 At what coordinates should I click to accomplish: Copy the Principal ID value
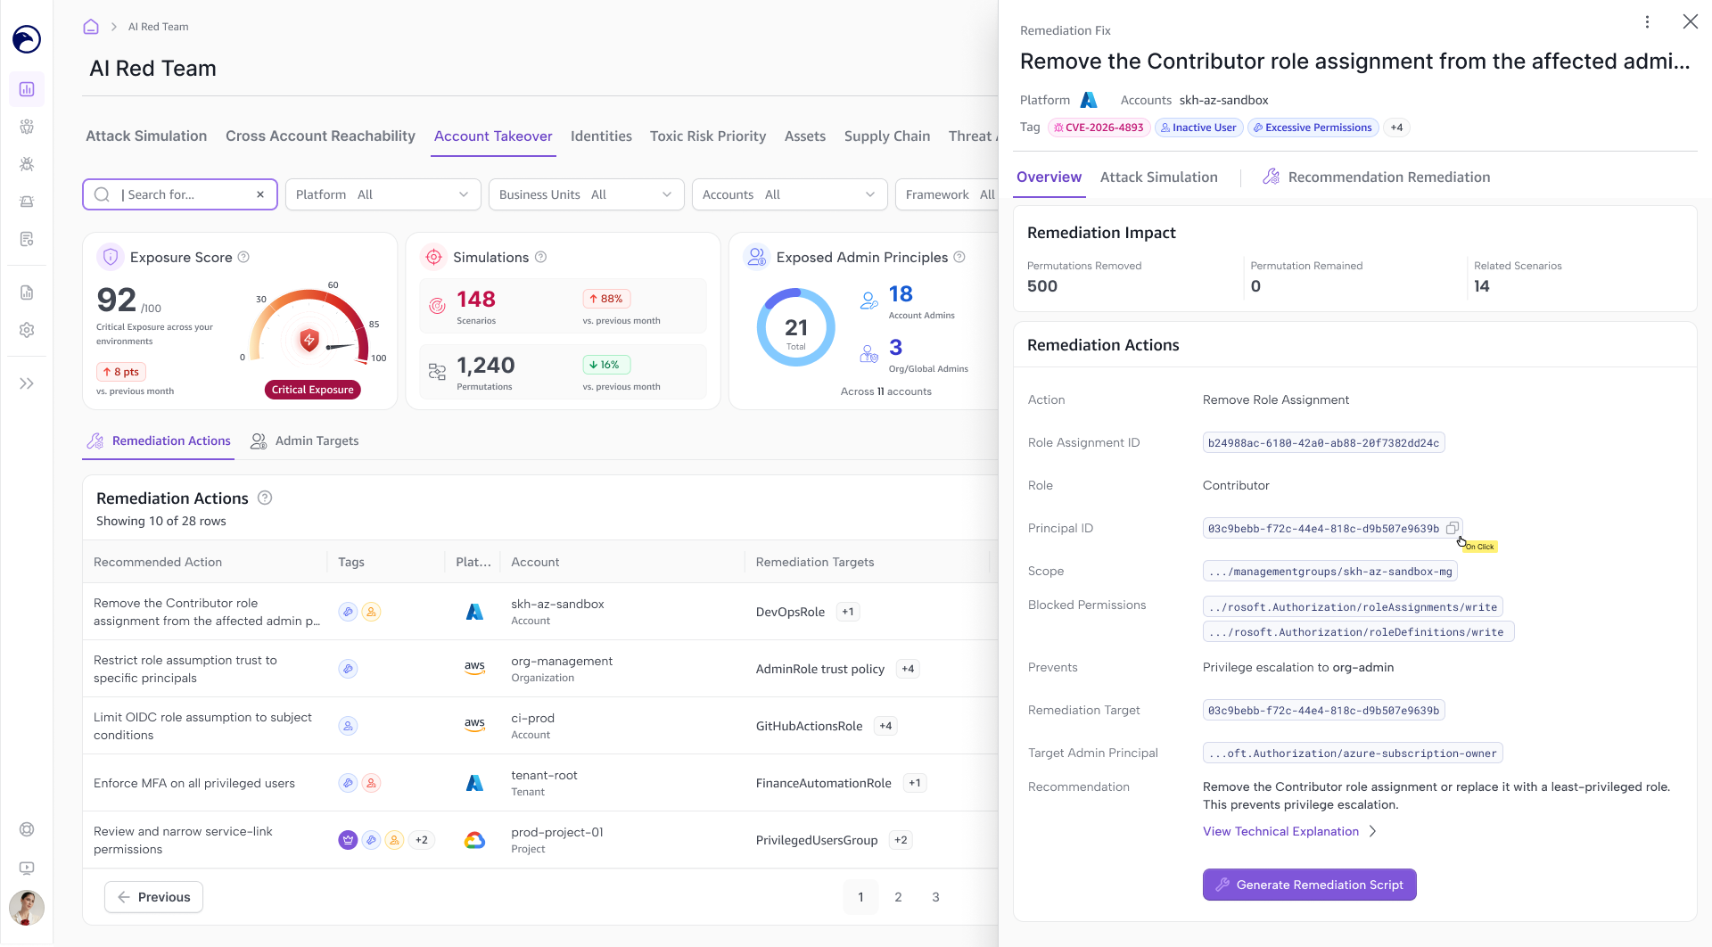pyautogui.click(x=1452, y=528)
